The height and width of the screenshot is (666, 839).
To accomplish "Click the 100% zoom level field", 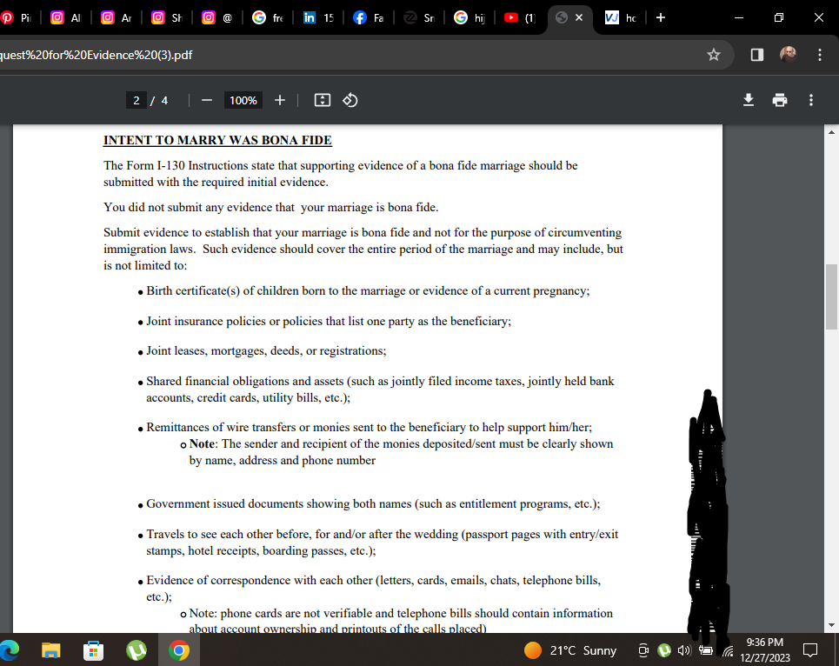I will point(243,101).
